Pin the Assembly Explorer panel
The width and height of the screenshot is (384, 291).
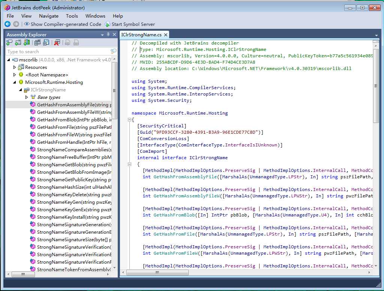[x=108, y=34]
